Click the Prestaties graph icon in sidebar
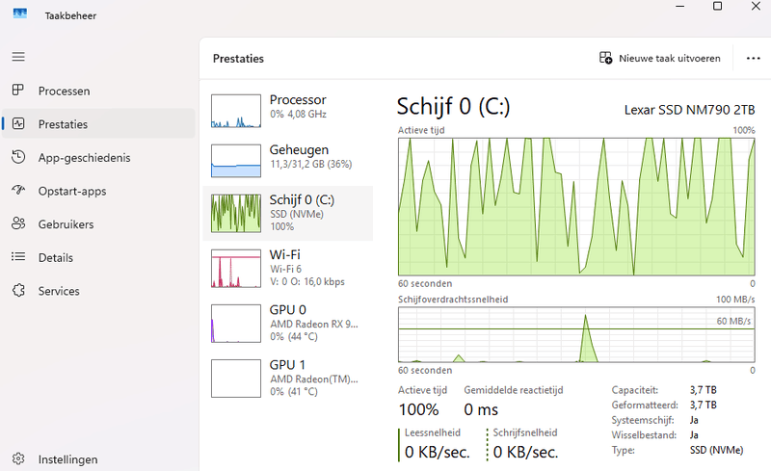 click(18, 124)
